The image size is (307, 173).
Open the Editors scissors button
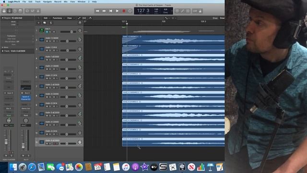pyautogui.click(x=38, y=11)
